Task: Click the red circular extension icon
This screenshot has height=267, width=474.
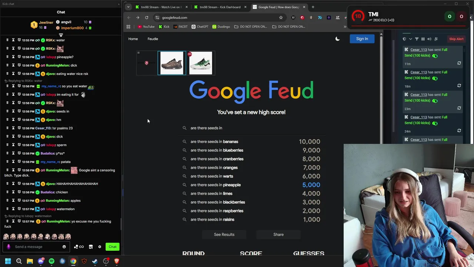Action: 302,17
